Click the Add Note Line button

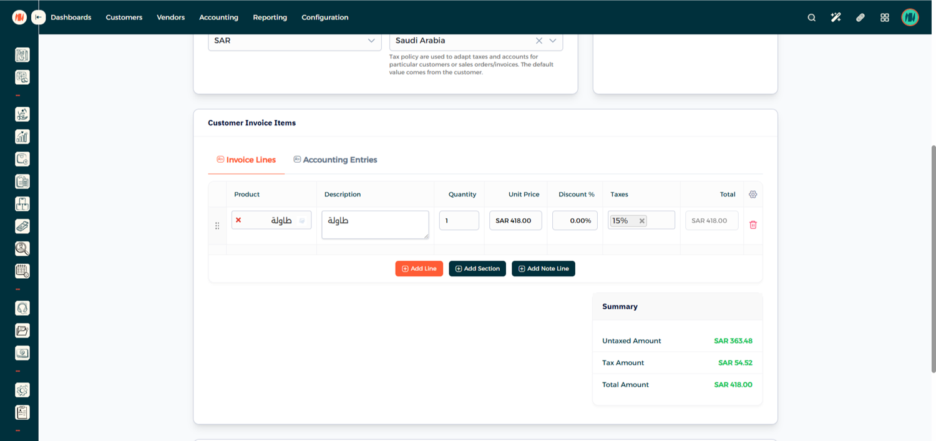pyautogui.click(x=543, y=268)
